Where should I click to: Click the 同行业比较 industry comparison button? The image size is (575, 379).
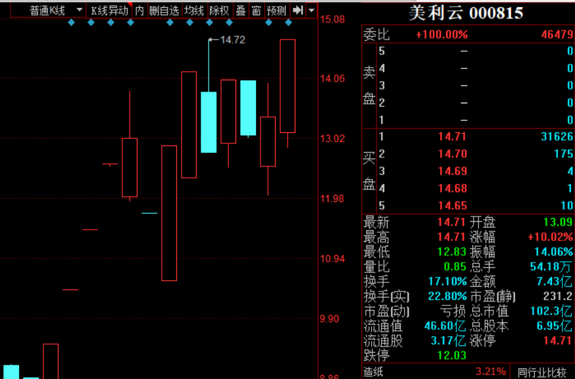[541, 372]
